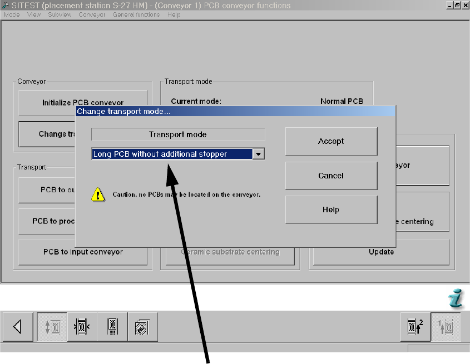Switch to conveyor 1 icon
Viewport: 470px width, 364px height.
click(446, 327)
